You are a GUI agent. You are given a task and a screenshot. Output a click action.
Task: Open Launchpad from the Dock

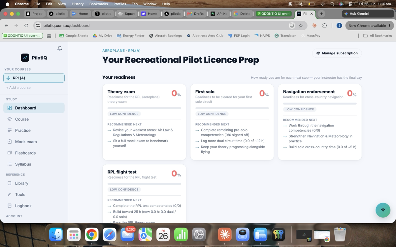[74, 235]
